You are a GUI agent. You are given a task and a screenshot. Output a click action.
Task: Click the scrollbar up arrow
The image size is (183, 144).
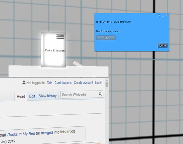tap(107, 84)
